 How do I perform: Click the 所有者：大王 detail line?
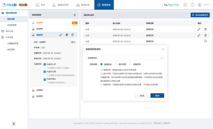pyautogui.click(x=39, y=48)
